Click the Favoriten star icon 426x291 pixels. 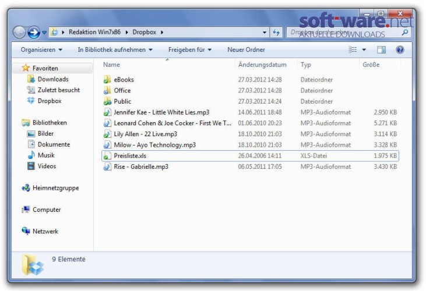click(x=26, y=68)
